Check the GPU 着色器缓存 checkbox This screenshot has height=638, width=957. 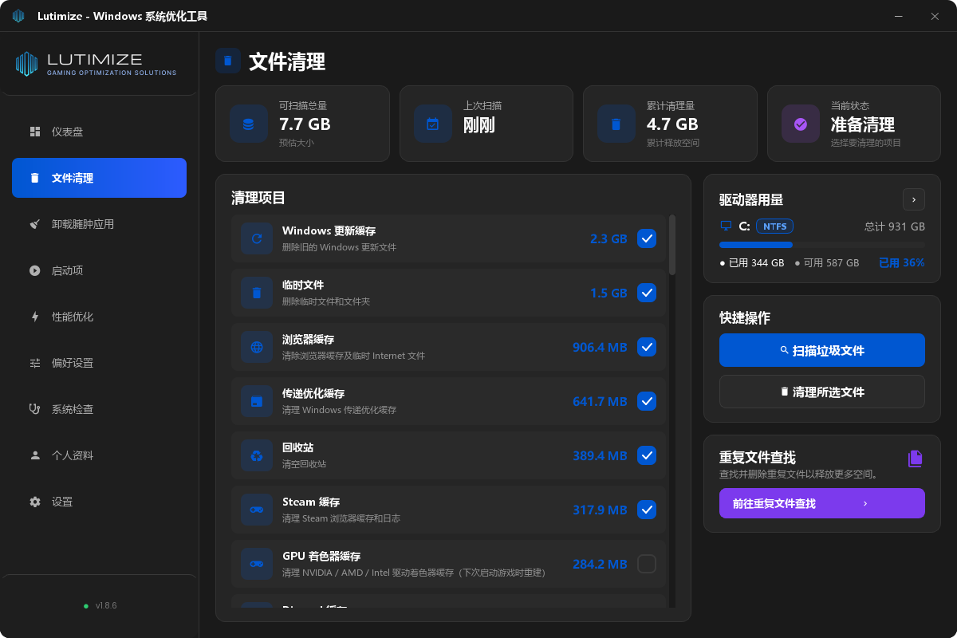pyautogui.click(x=647, y=564)
